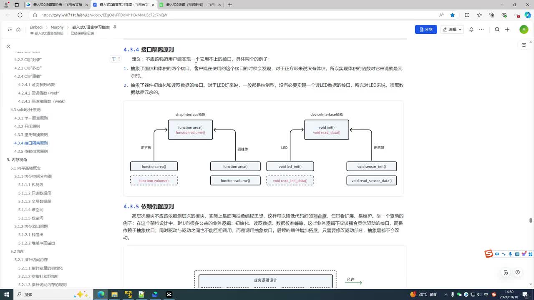Click the favorites star icon
The width and height of the screenshot is (534, 300).
tap(453, 15)
